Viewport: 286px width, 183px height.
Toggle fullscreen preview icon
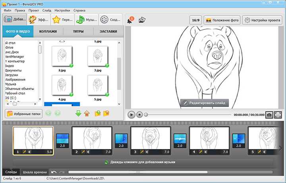pos(278,115)
